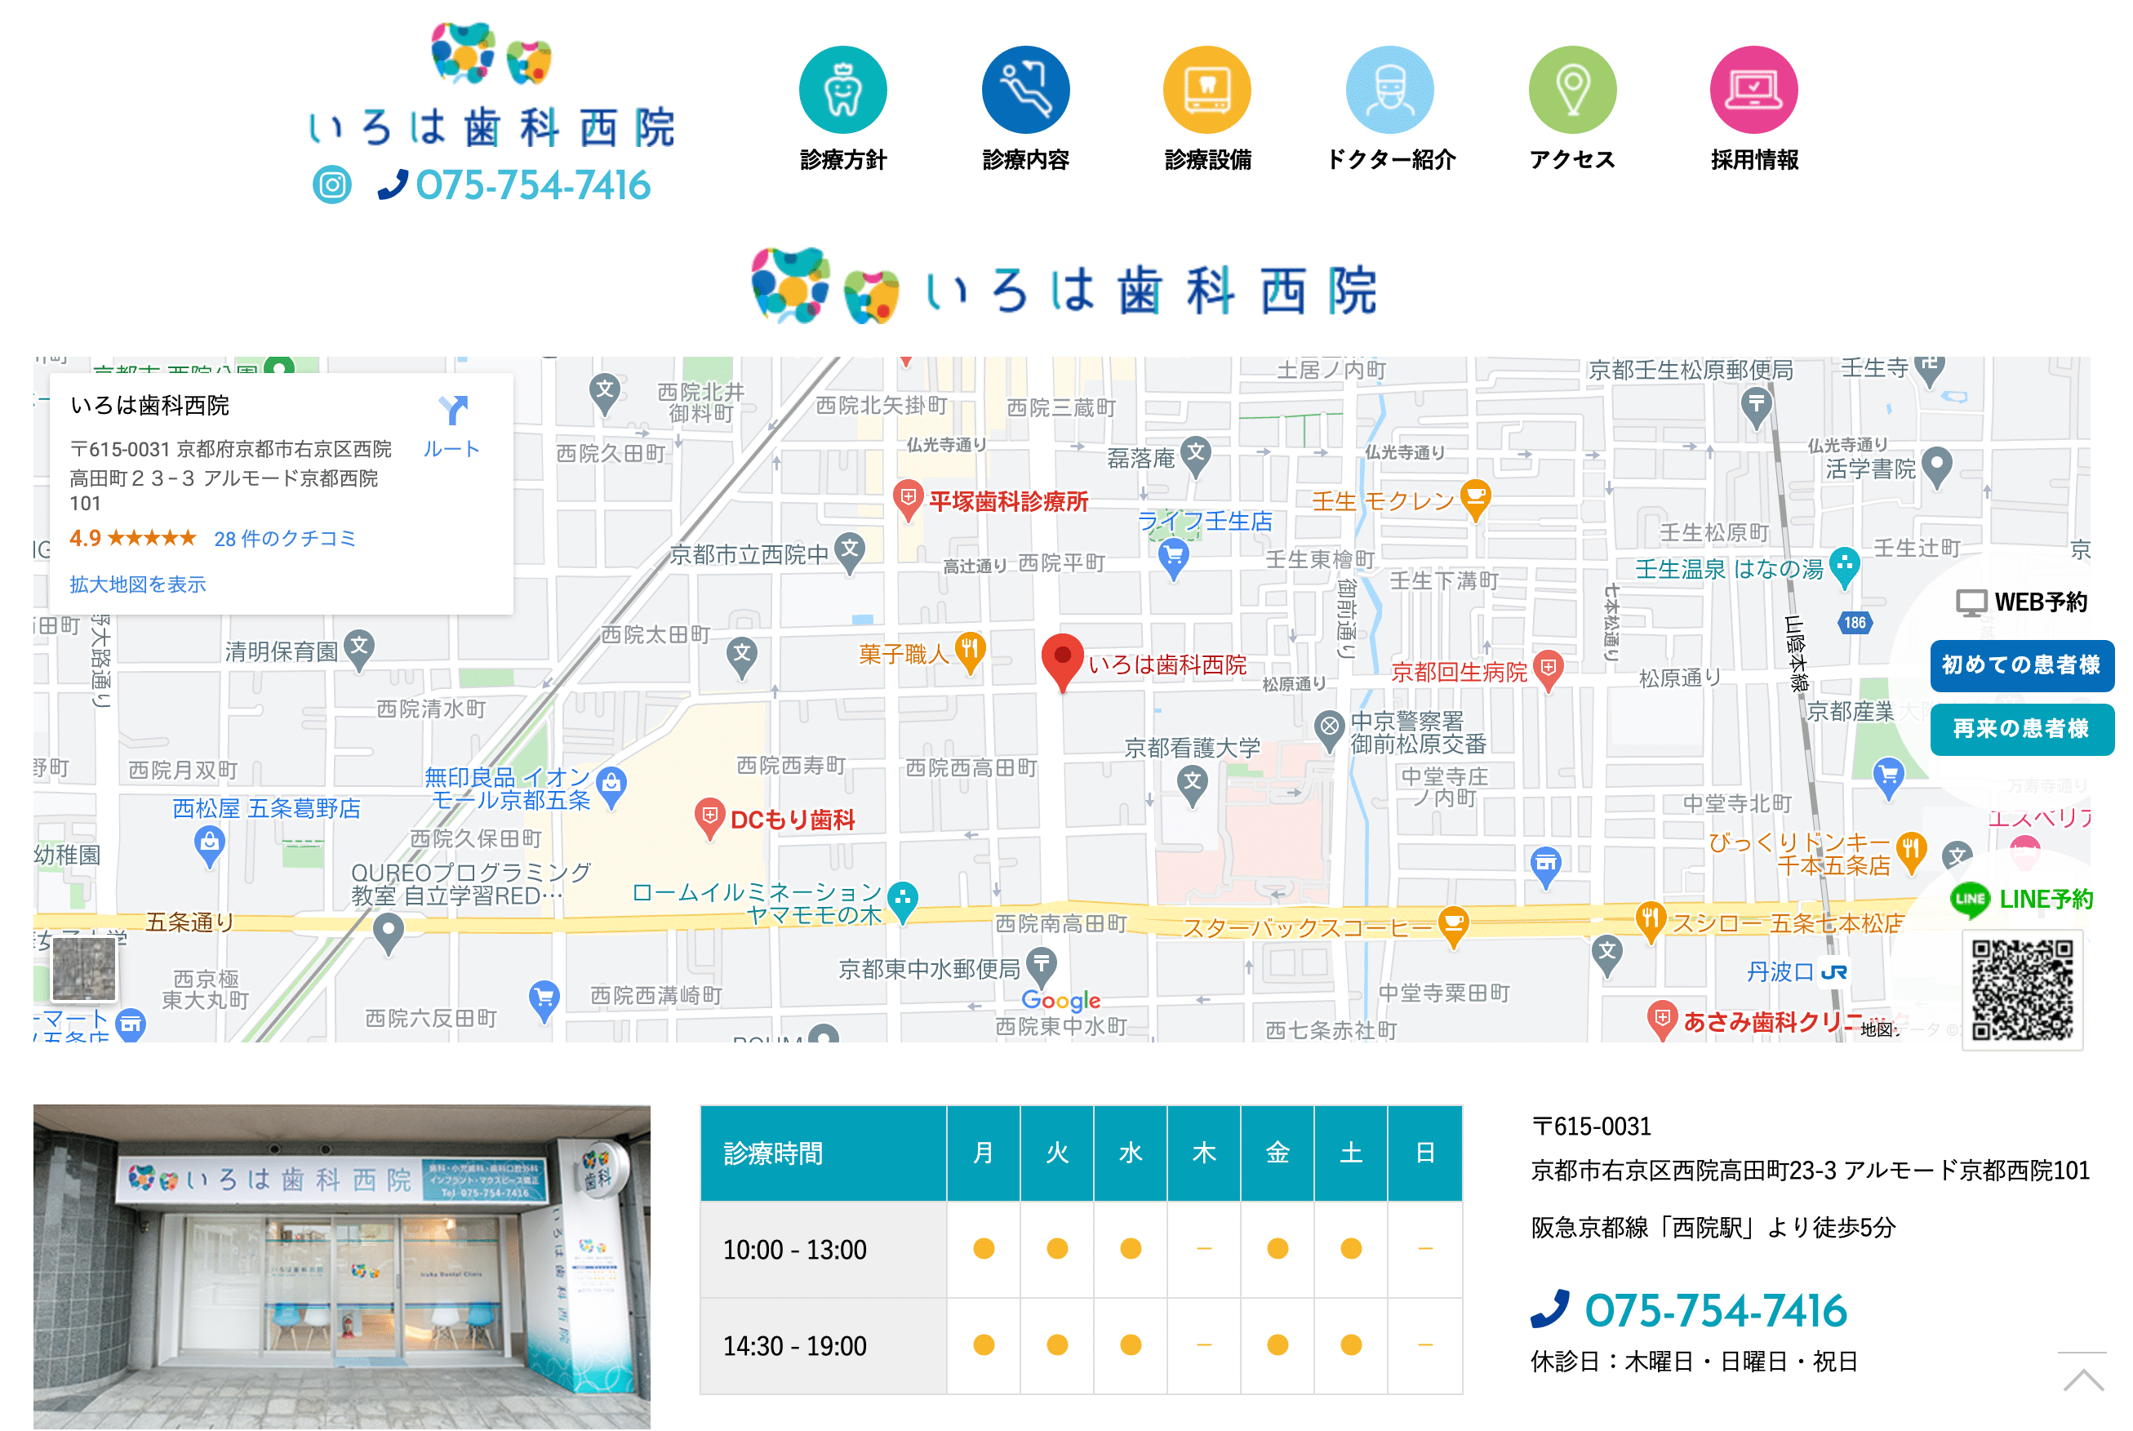The width and height of the screenshot is (2133, 1431).
Task: Select 西松屋 五条葛野店 marker
Action: [x=209, y=845]
